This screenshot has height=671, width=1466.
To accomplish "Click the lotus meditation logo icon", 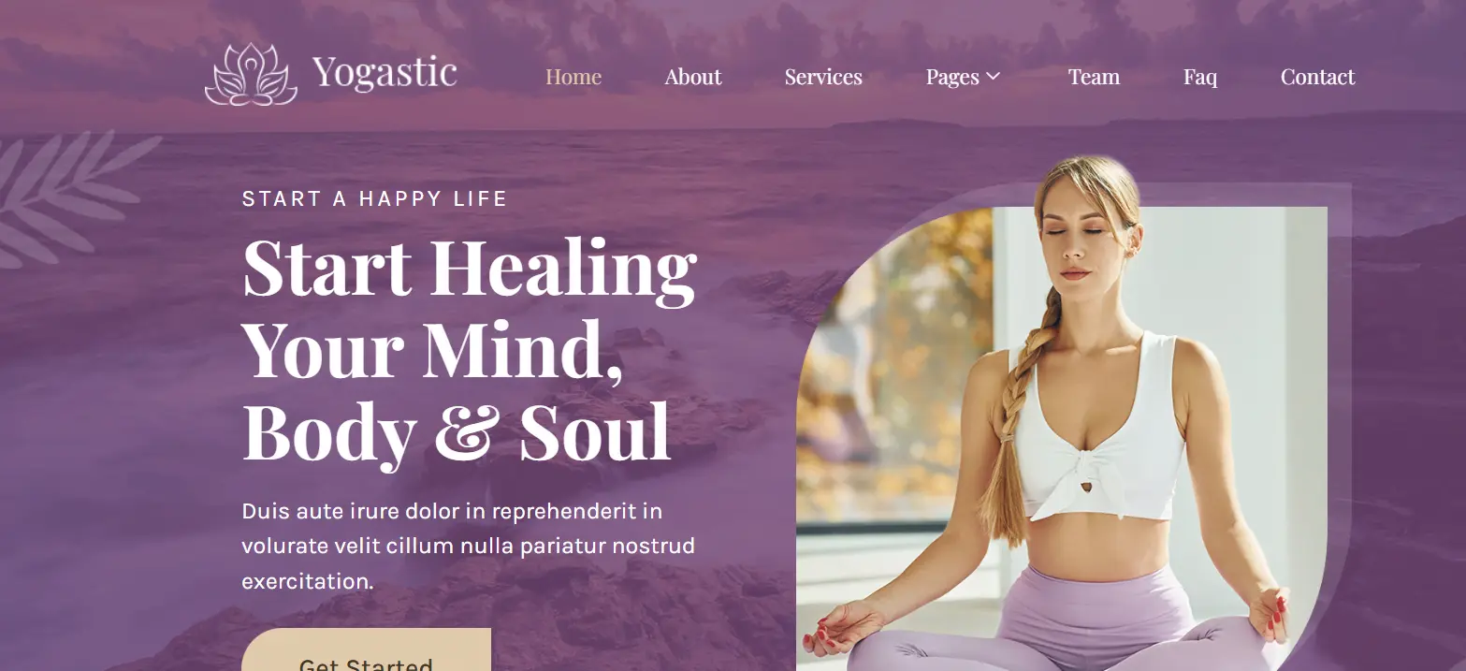I will pos(251,74).
